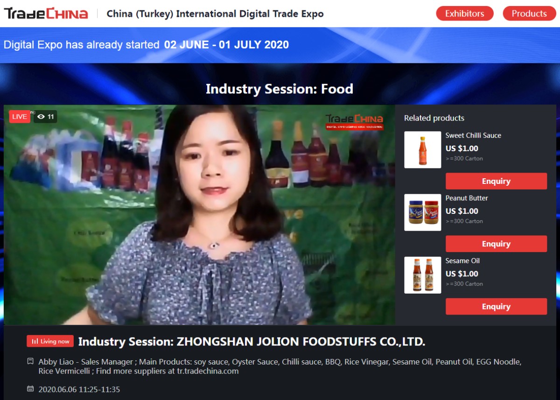Send an Enquiry for Sweet Chilli Sauce

click(496, 181)
